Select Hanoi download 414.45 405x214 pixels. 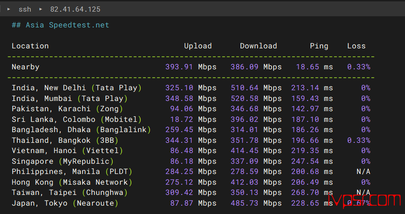pyautogui.click(x=244, y=151)
